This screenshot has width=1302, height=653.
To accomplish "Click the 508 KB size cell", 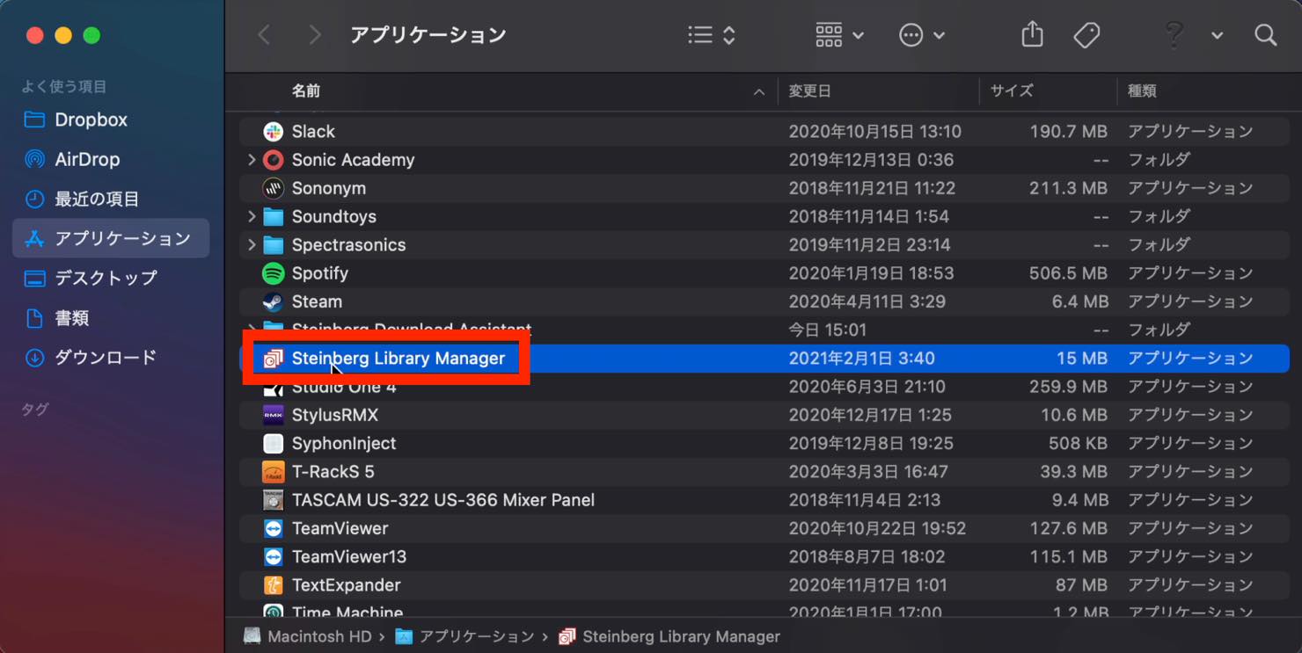I will coord(1078,443).
